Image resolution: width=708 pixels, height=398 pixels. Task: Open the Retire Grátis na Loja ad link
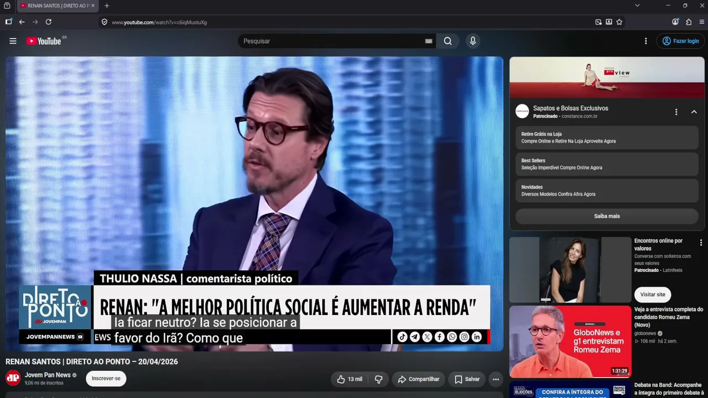point(607,138)
